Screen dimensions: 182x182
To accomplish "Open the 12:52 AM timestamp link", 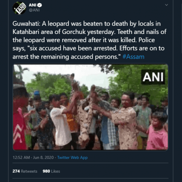I will click(x=21, y=157).
